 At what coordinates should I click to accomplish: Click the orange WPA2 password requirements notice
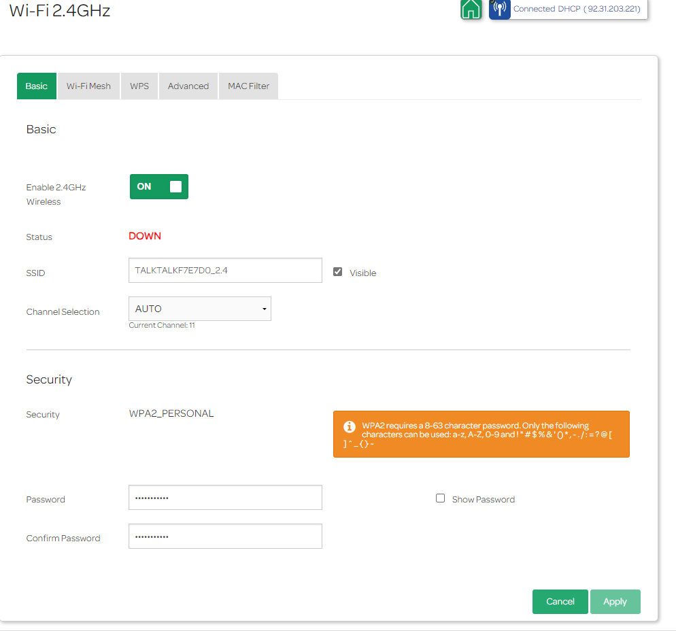[x=481, y=434]
